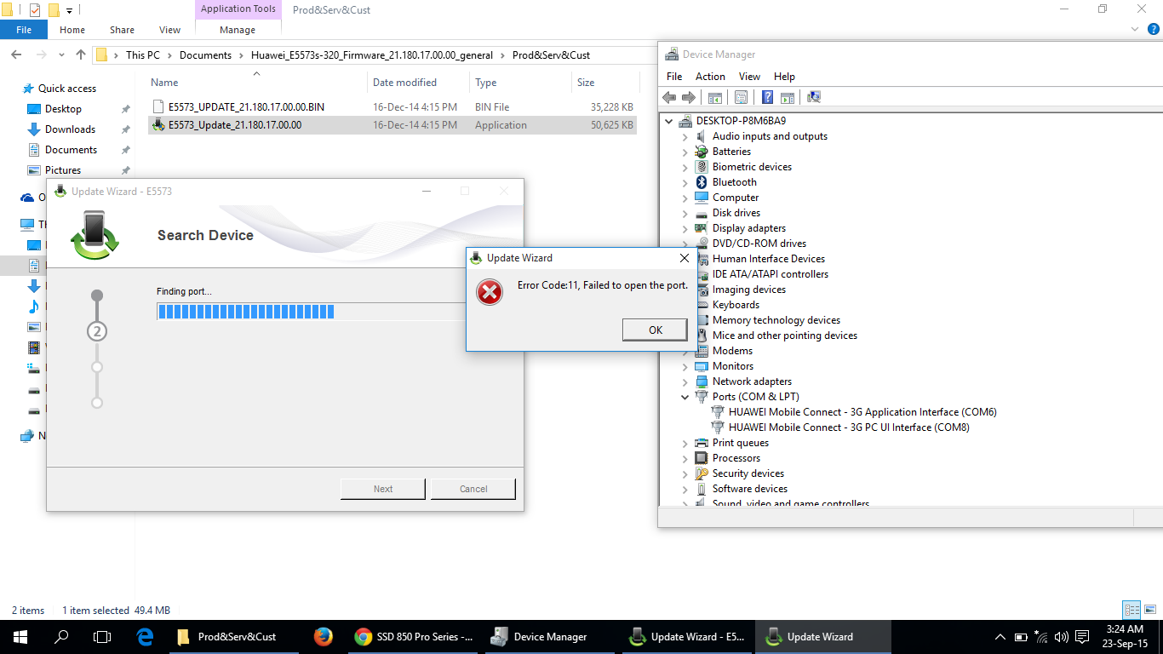
Task: Open Pictures in Quick access
Action: click(x=63, y=170)
